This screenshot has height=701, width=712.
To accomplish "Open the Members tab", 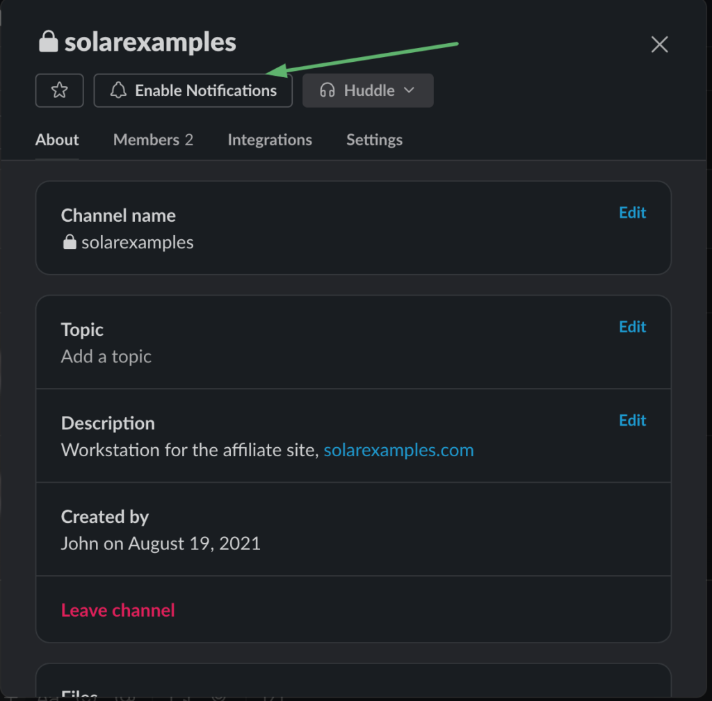I will tap(153, 140).
